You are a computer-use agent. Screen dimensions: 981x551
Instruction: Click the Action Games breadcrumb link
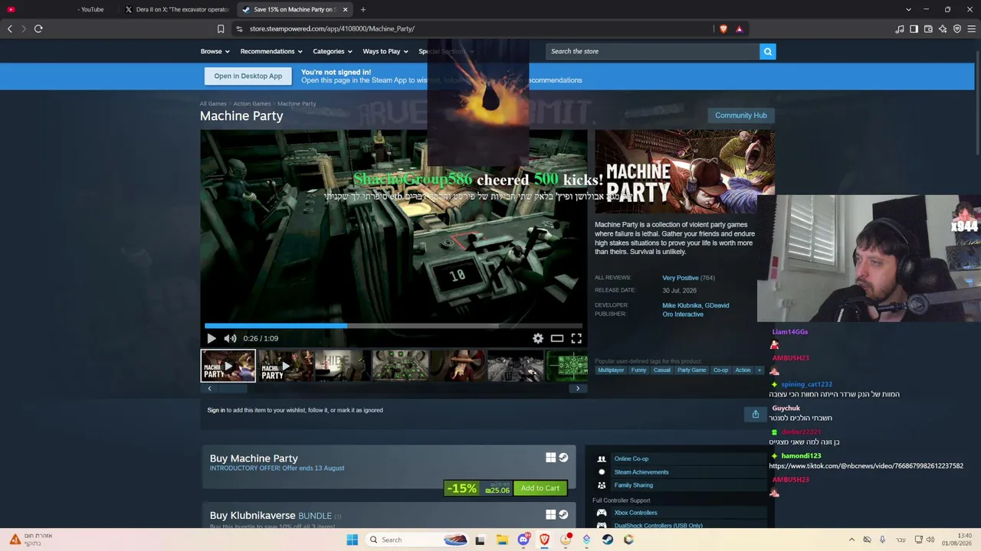pos(252,103)
